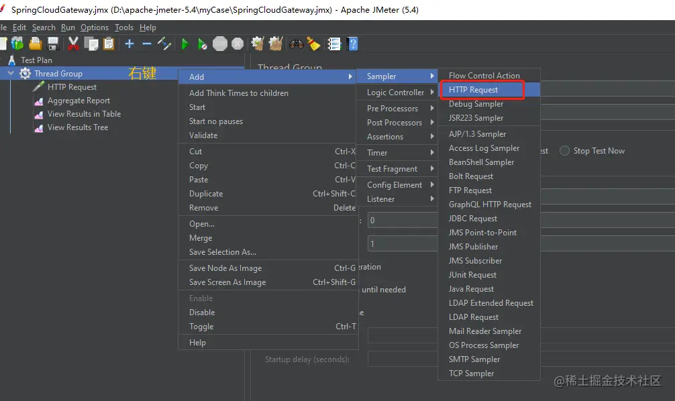Select View Results in Table tree item
The width and height of the screenshot is (675, 401).
(x=84, y=114)
